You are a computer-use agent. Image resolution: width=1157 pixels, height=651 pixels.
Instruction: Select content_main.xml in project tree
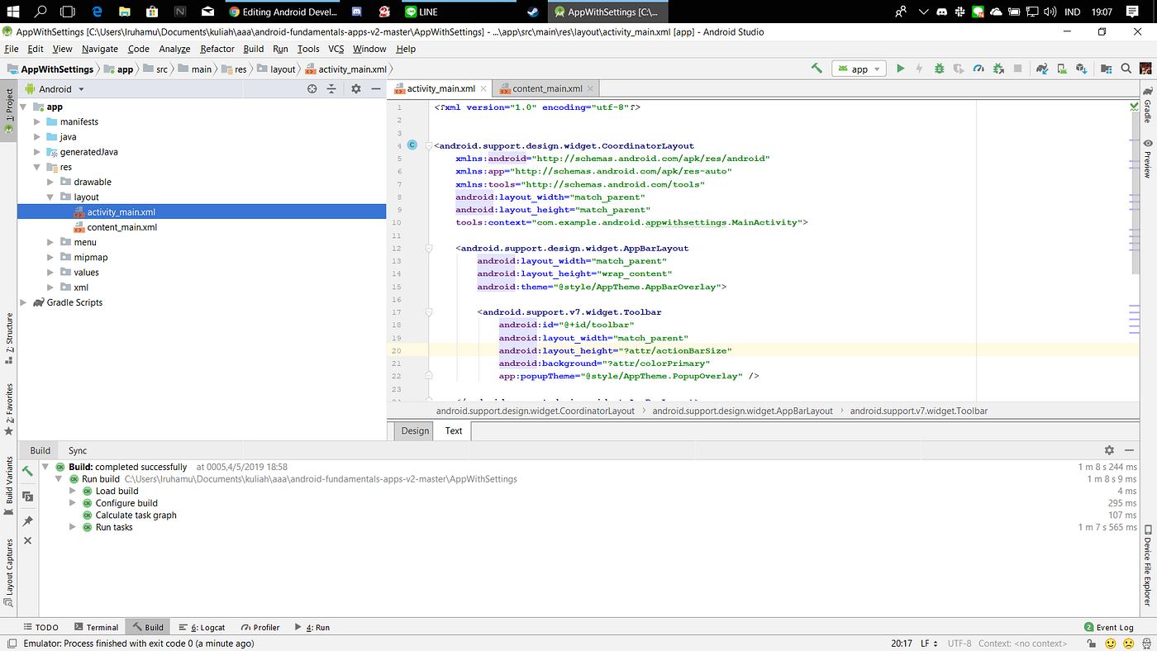pos(121,227)
